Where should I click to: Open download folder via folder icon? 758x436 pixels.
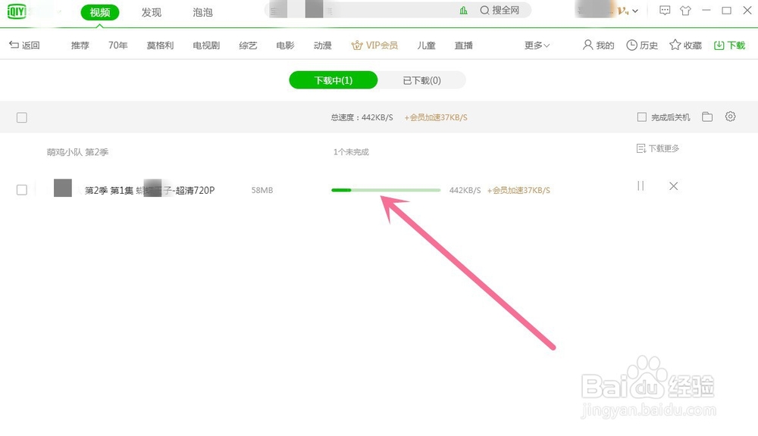click(707, 116)
